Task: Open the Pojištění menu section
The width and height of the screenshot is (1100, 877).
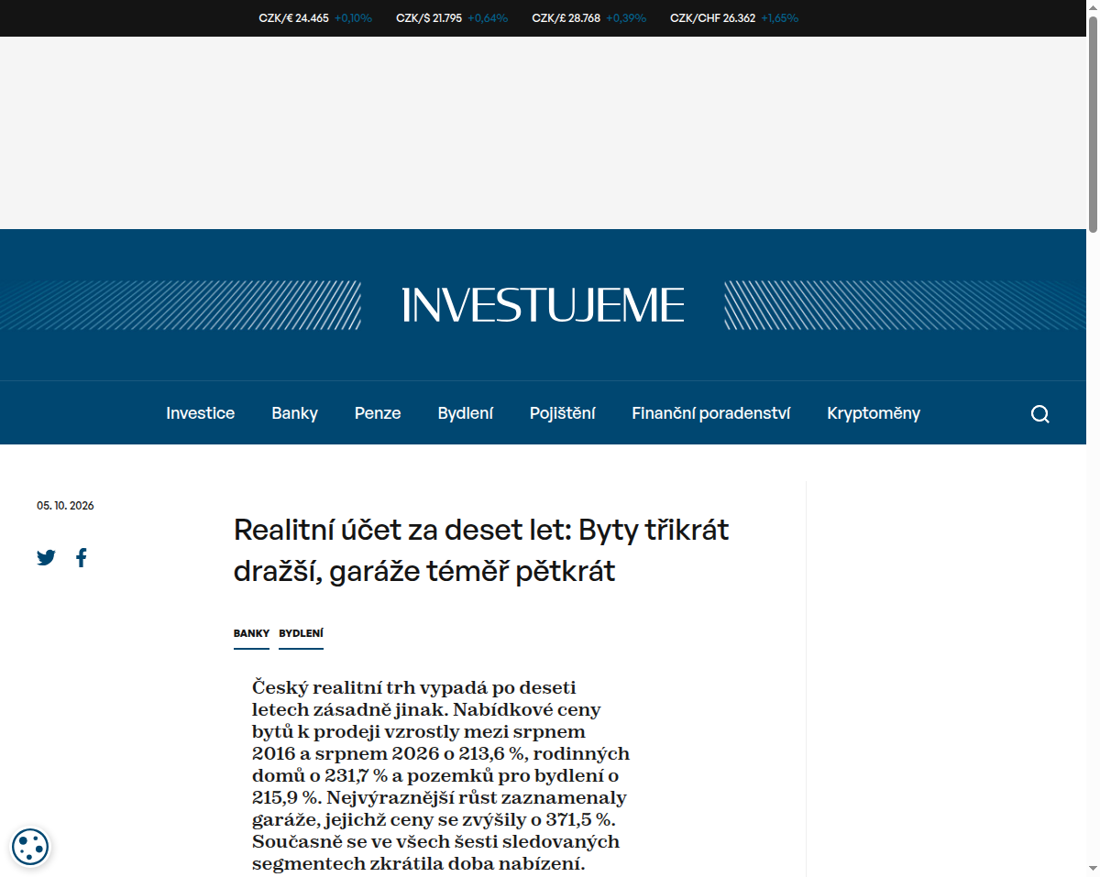Action: (x=563, y=413)
